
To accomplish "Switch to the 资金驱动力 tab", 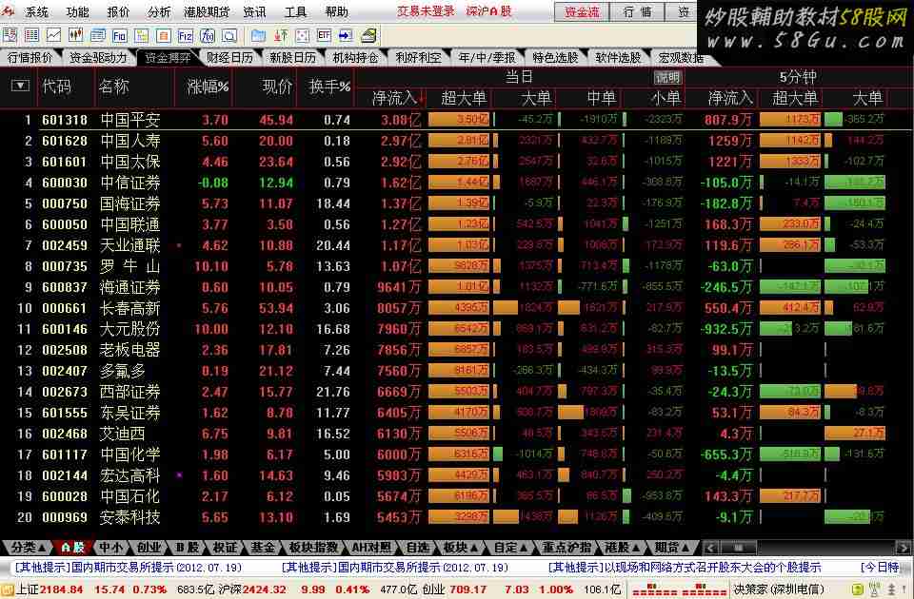I will [98, 58].
